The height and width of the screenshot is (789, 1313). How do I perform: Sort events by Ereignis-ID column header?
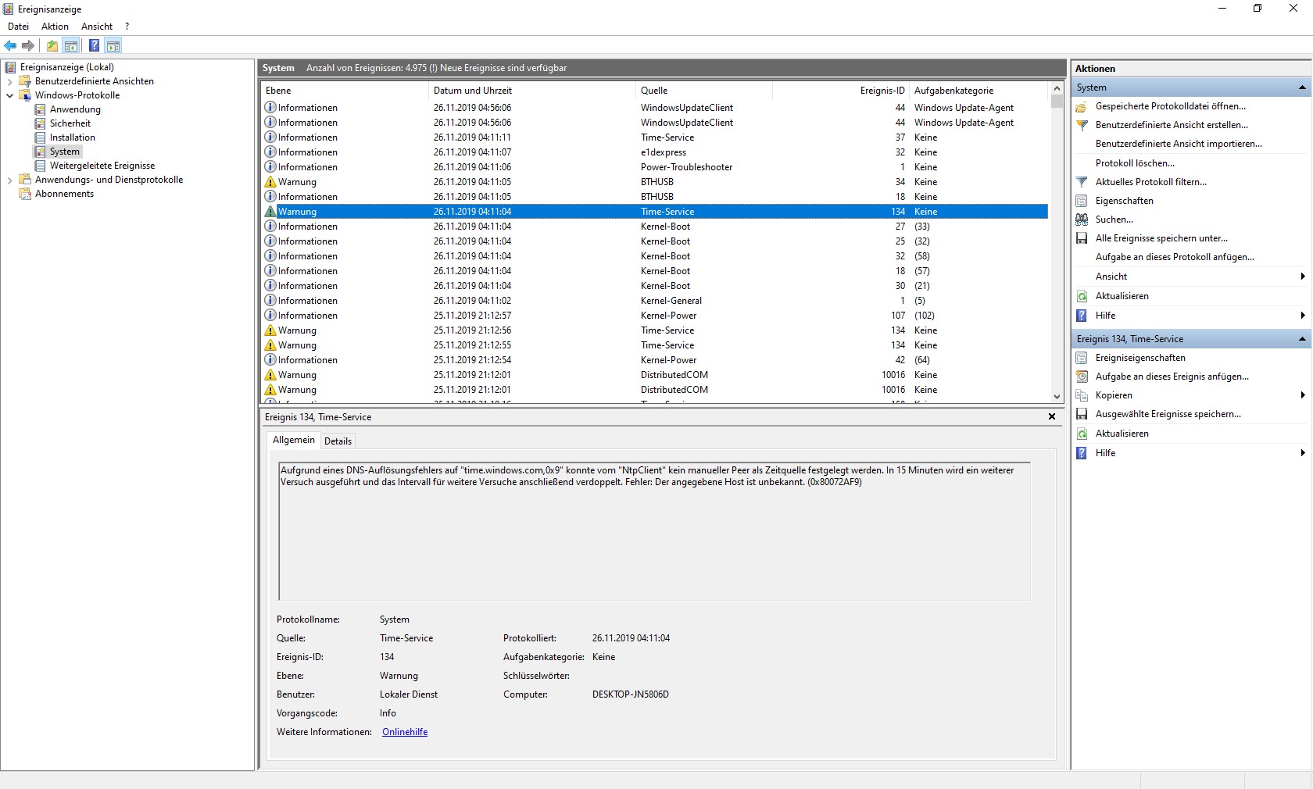[841, 91]
